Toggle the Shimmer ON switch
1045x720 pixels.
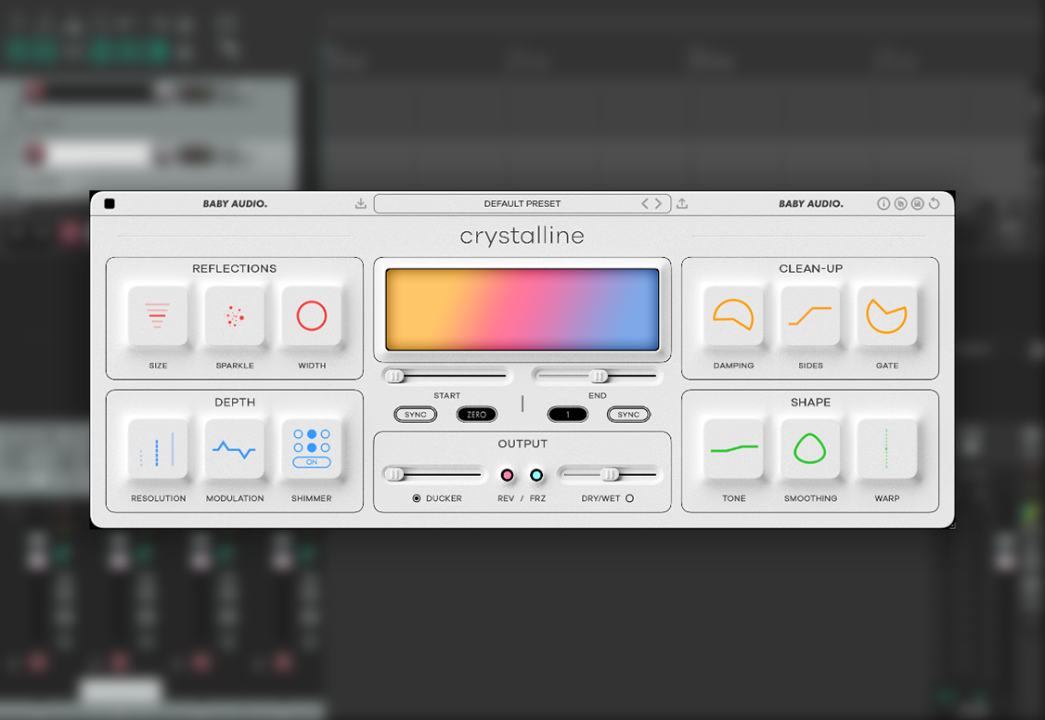pyautogui.click(x=311, y=462)
